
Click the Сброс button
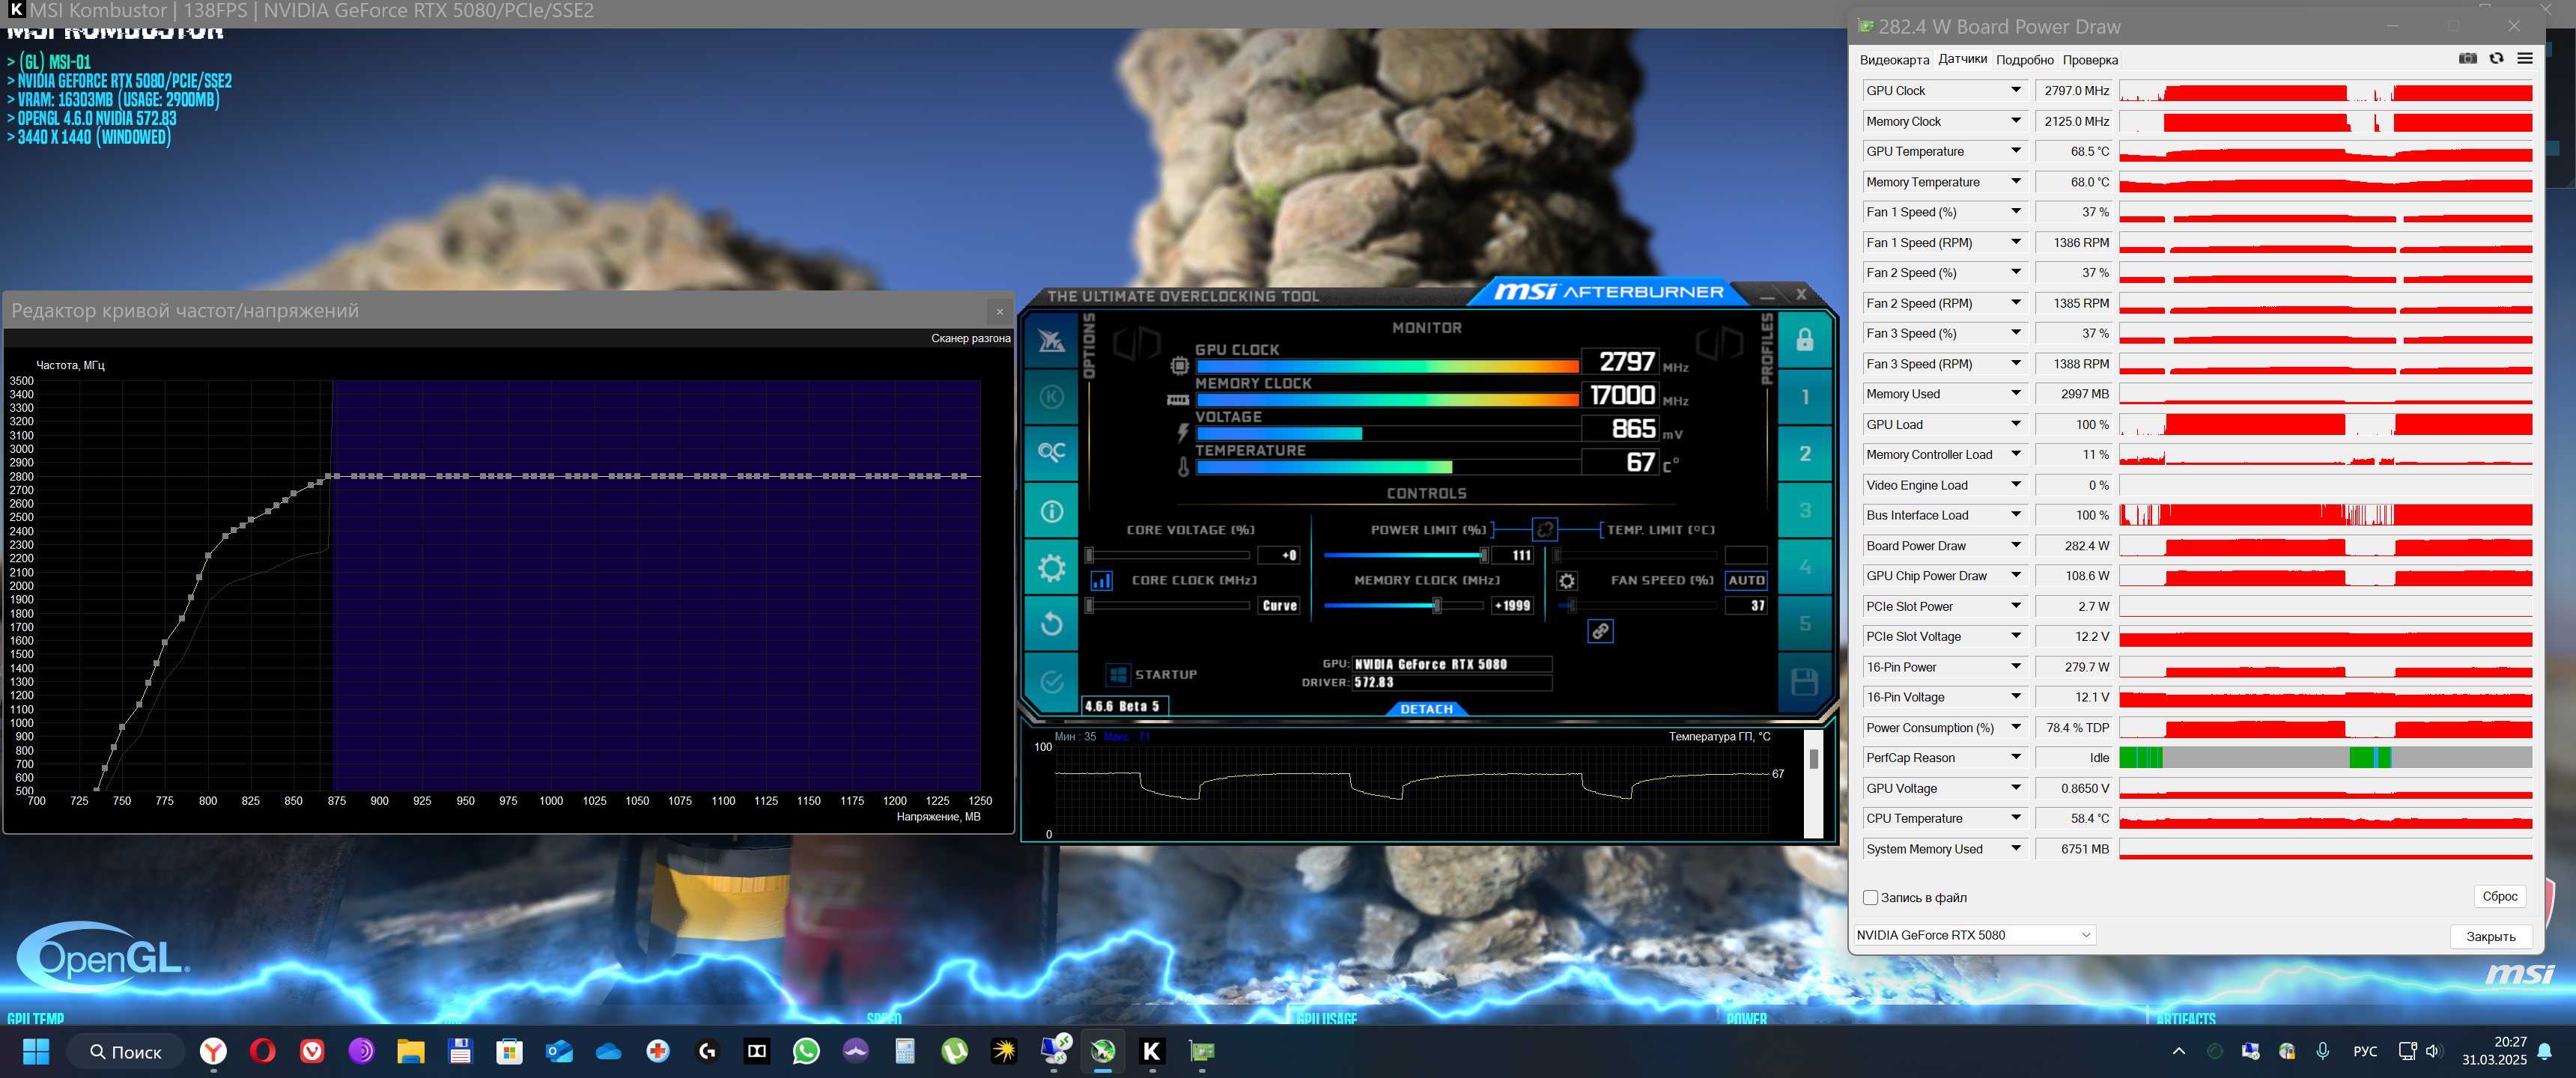pos(2499,896)
